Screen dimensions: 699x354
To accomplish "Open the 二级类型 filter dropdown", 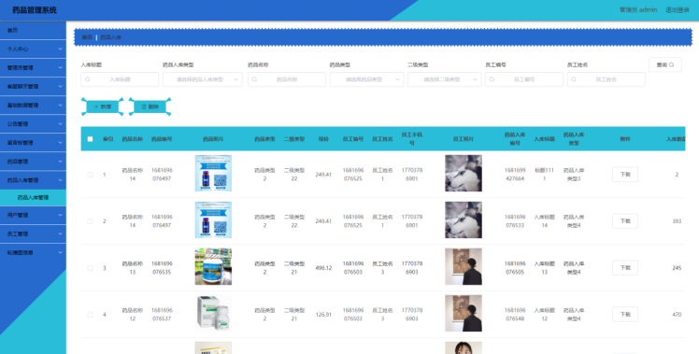I will pos(444,79).
